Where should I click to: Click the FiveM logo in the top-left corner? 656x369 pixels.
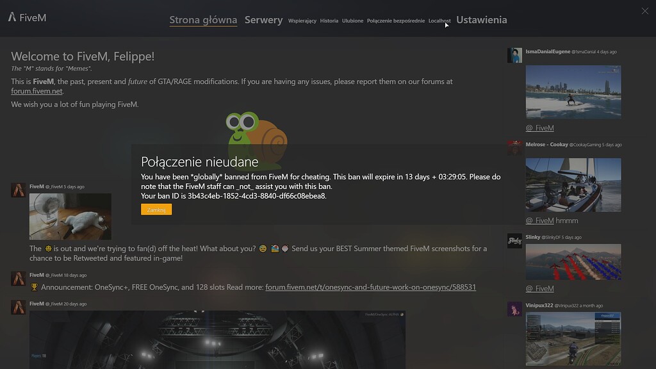point(26,18)
